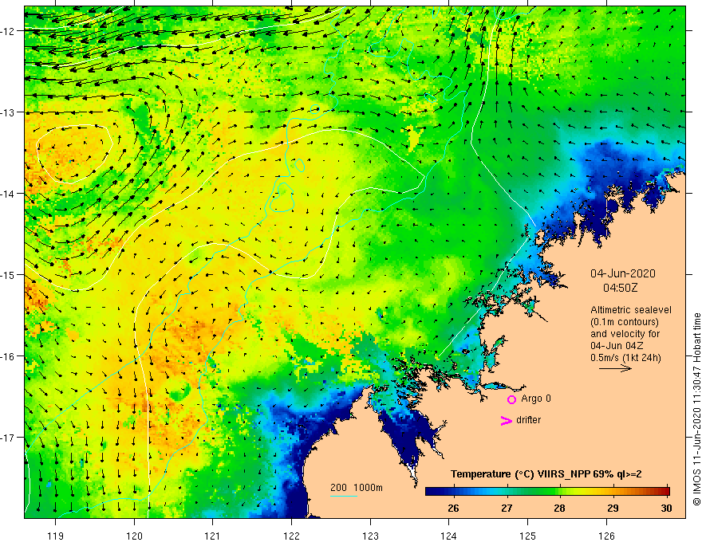Click the '0.5m/s (1kt 24h)' text

(x=625, y=358)
